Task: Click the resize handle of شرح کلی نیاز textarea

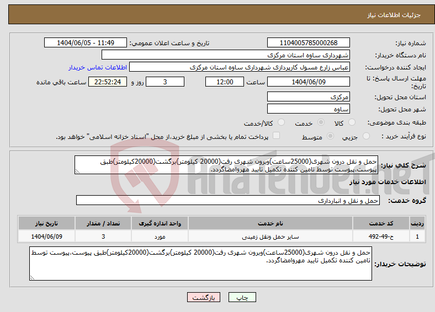Action: point(77,171)
